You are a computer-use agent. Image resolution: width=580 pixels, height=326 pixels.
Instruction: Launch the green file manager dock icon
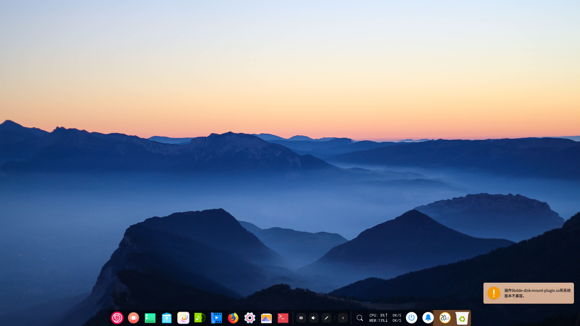pos(150,318)
